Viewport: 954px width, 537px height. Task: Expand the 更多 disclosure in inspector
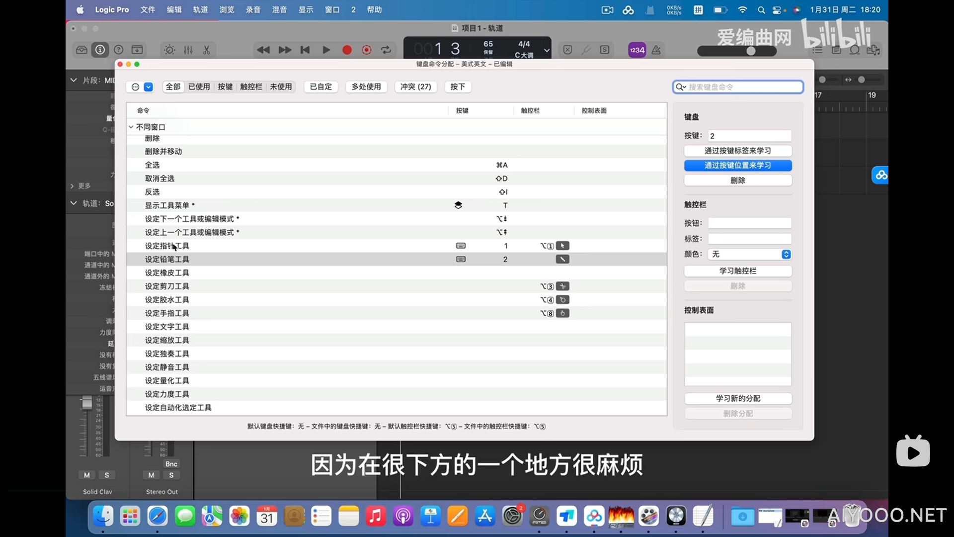72,186
